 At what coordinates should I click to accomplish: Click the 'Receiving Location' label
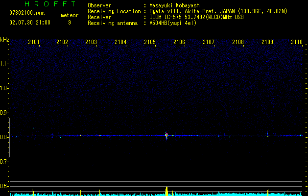pos(114,11)
